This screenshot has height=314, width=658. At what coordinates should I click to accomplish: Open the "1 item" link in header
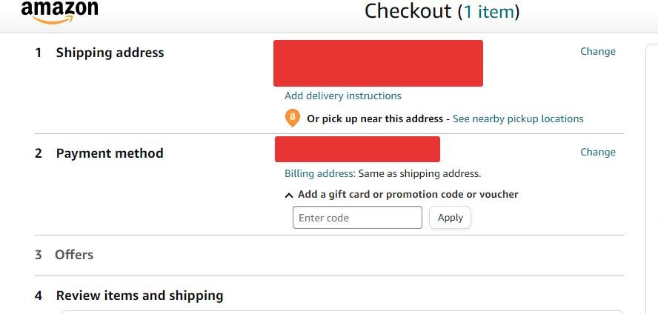[x=488, y=12]
